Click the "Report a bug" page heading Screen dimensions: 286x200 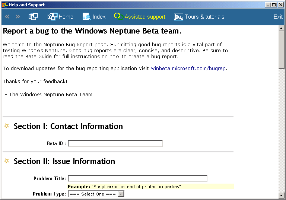click(92, 31)
